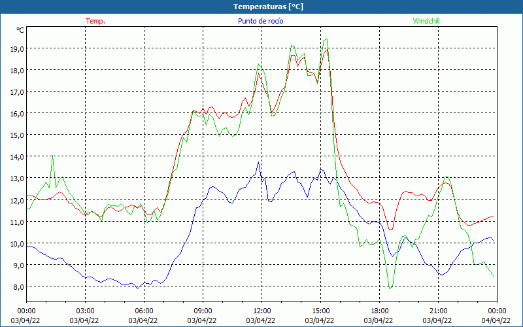Click the '18:00' time label
The width and height of the screenshot is (523, 327).
tap(380, 311)
